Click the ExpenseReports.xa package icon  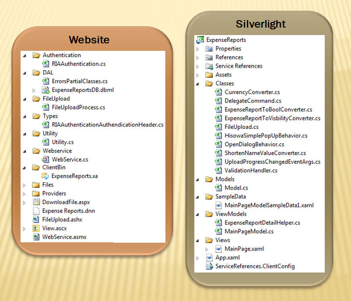coord(45,176)
